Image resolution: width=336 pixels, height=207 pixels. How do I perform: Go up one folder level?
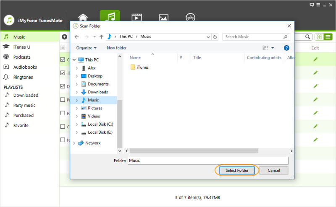[101, 37]
